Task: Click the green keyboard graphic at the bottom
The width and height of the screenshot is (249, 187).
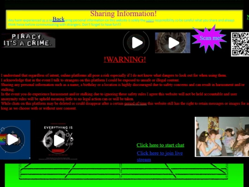Action: pyautogui.click(x=124, y=175)
